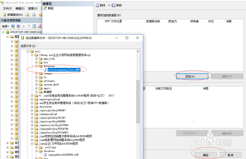Click the 取消 button

[x=230, y=155]
